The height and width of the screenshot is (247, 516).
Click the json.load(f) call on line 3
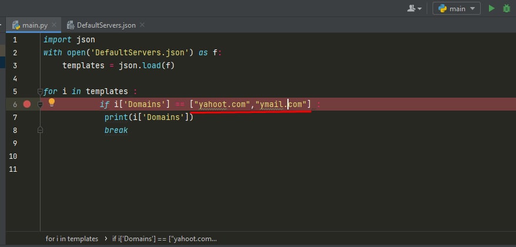[x=146, y=65]
